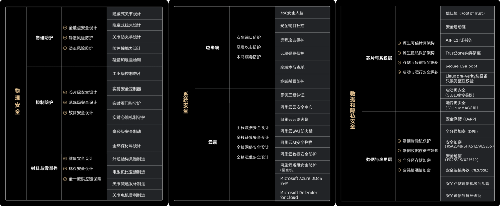Select the 360安全大脑 cell
Image resolution: width=500 pixels, height=206 pixels.
[302, 13]
